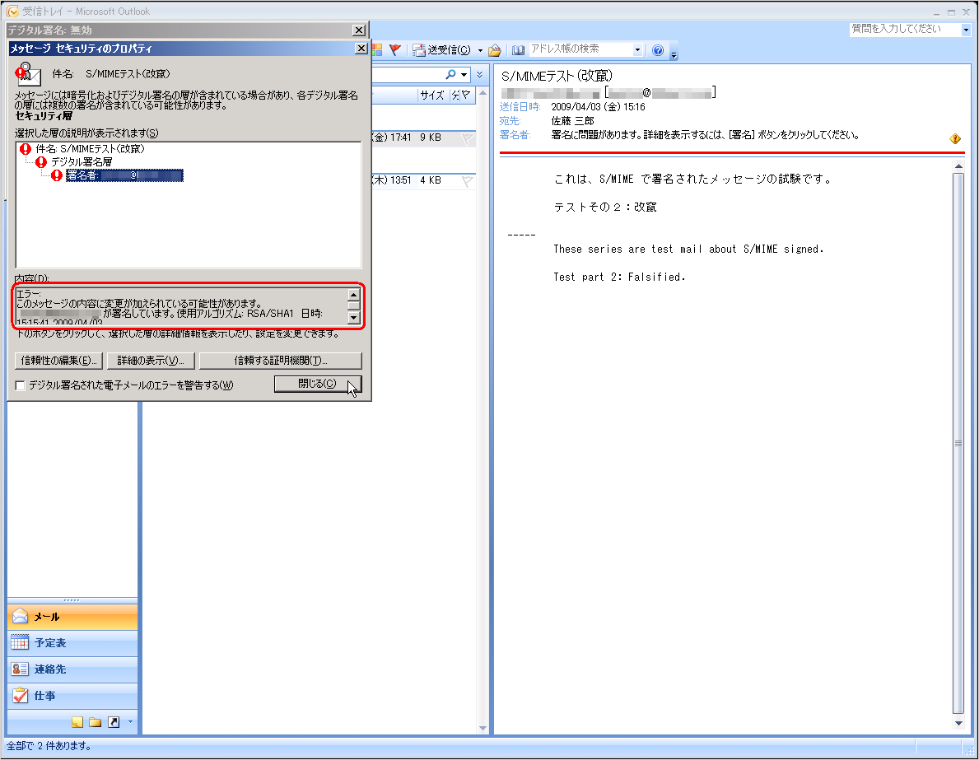Image resolution: width=979 pixels, height=760 pixels.
Task: Toggle デジタル署名された電子メールのエラーを警告する checkbox
Action: [x=21, y=385]
